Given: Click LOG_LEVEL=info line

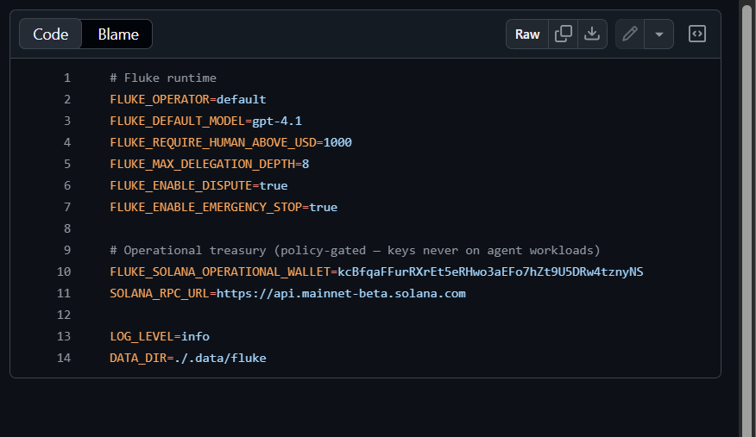Looking at the screenshot, I should click(x=160, y=336).
